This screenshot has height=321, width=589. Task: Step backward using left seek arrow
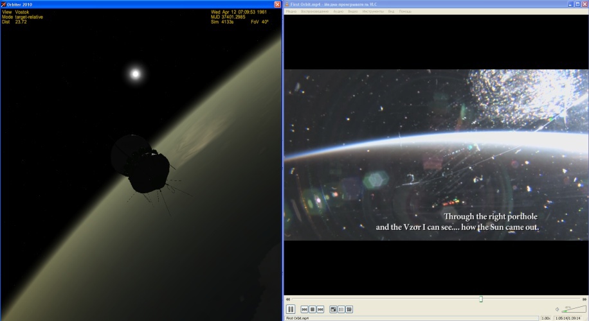tap(287, 299)
